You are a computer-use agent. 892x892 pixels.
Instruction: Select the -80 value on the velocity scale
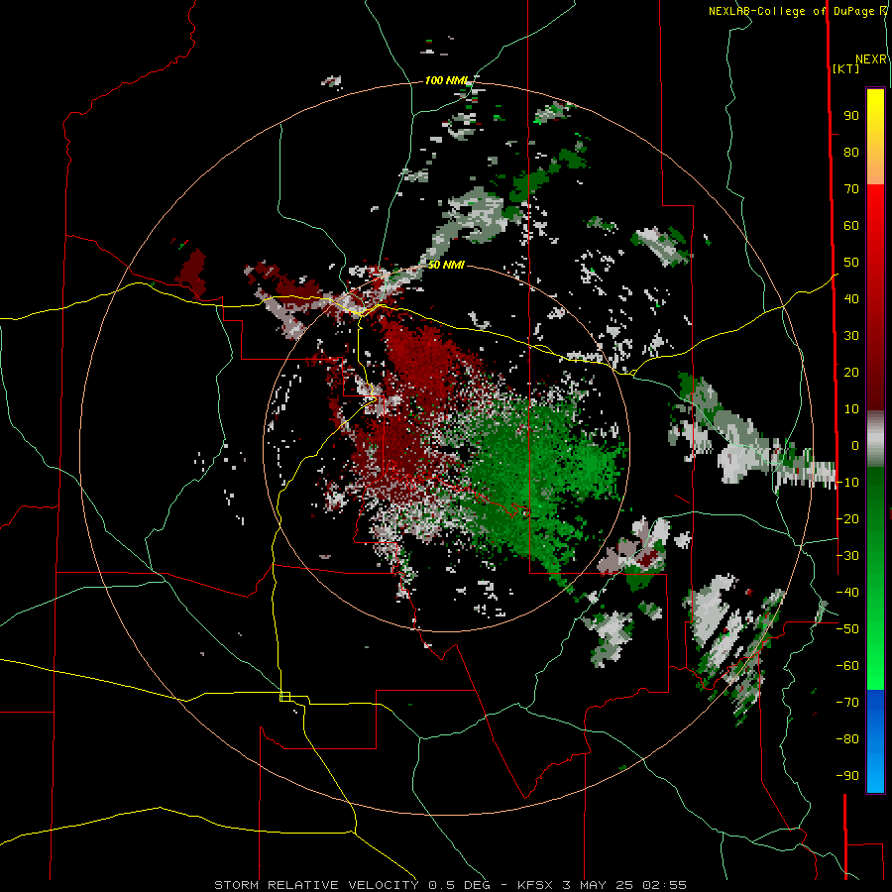(x=847, y=739)
